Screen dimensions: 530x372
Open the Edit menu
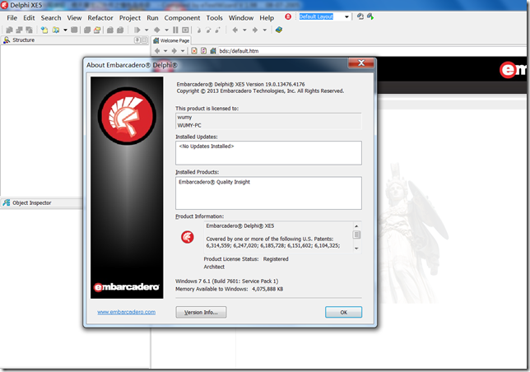coord(29,18)
